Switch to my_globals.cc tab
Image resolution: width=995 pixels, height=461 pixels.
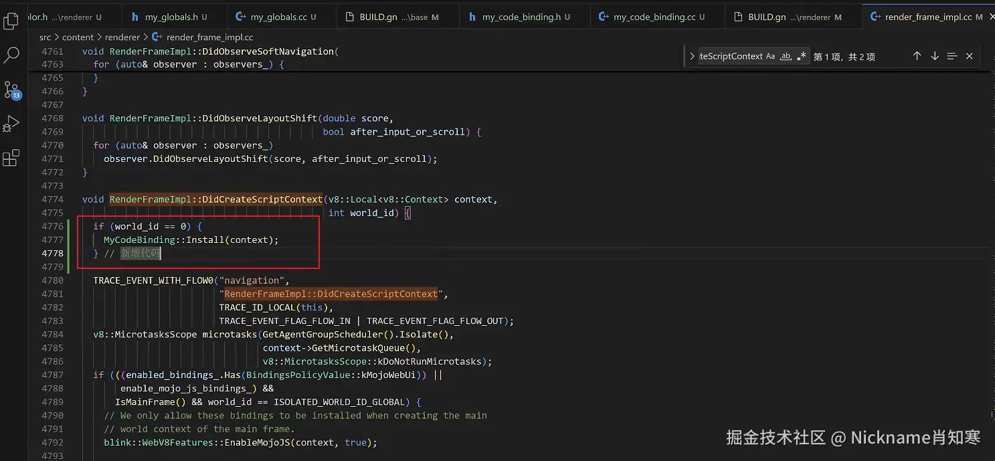tap(280, 17)
